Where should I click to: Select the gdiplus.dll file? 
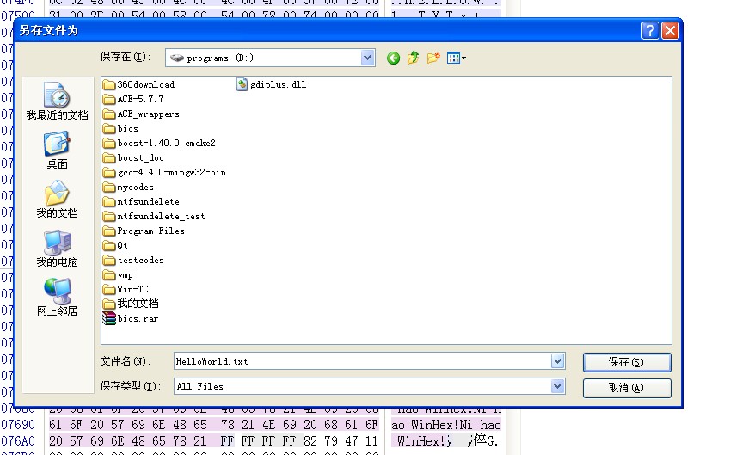[272, 85]
